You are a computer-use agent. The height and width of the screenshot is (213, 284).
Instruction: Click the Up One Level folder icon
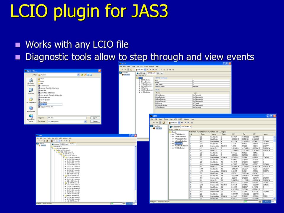[x=82, y=75]
